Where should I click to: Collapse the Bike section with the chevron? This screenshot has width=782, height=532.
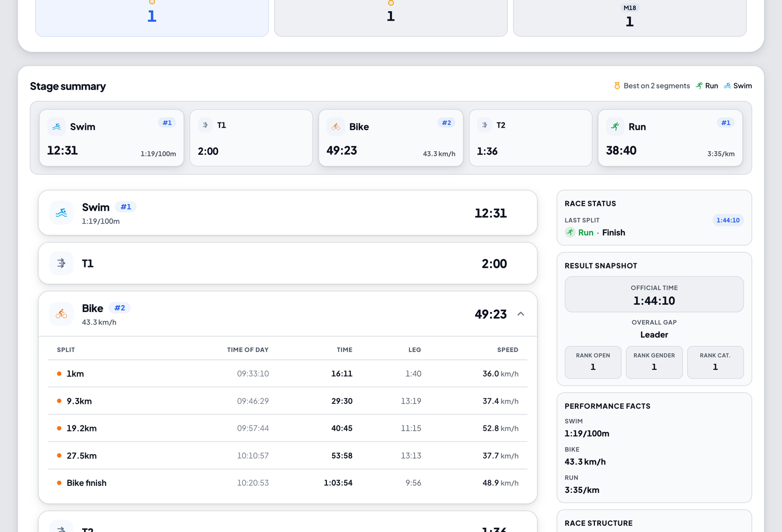(x=521, y=314)
